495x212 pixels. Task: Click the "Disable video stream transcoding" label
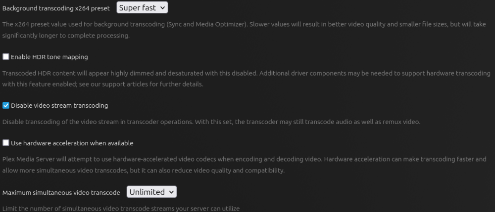(59, 105)
